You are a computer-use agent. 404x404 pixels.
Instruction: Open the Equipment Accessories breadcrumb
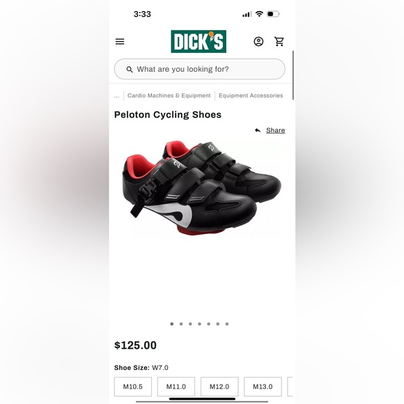pyautogui.click(x=251, y=95)
